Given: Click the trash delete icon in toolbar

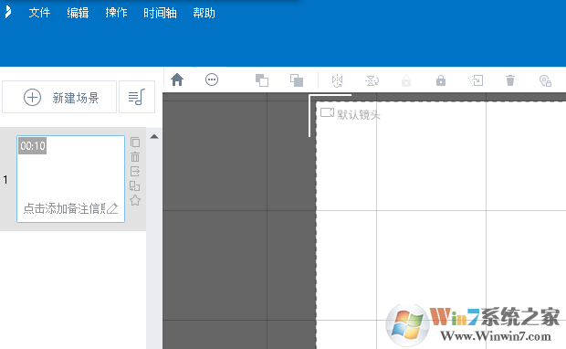Looking at the screenshot, I should [510, 80].
